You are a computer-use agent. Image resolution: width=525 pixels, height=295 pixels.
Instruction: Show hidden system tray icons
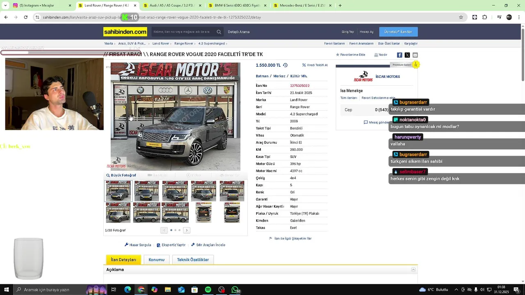pos(457,290)
